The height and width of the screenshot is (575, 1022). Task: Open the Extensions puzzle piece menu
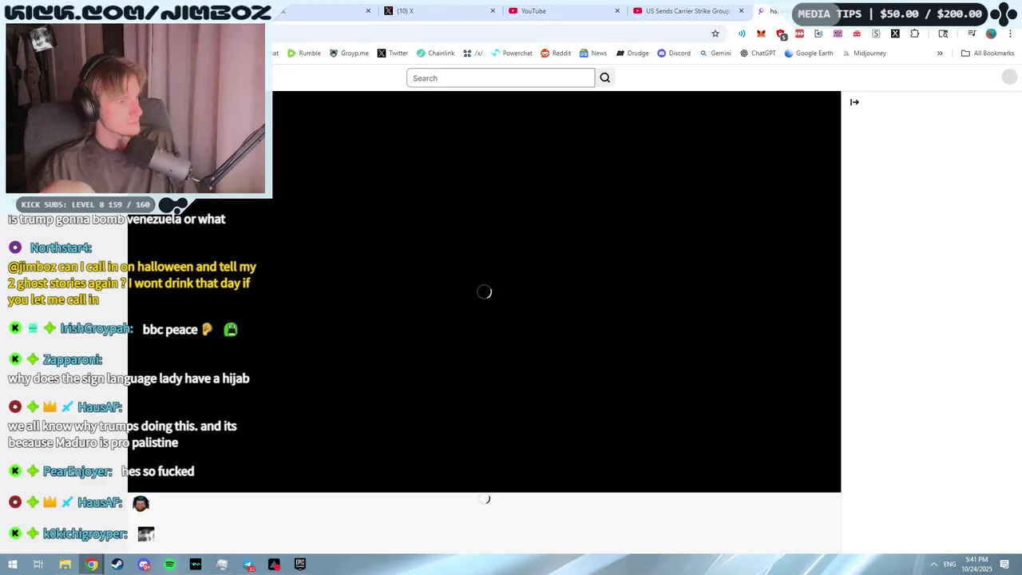[x=914, y=34]
